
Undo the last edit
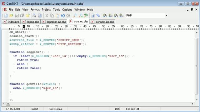63,16
